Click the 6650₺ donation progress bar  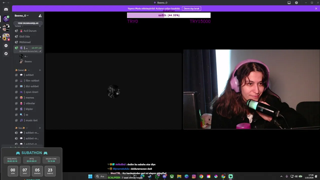(x=169, y=15)
